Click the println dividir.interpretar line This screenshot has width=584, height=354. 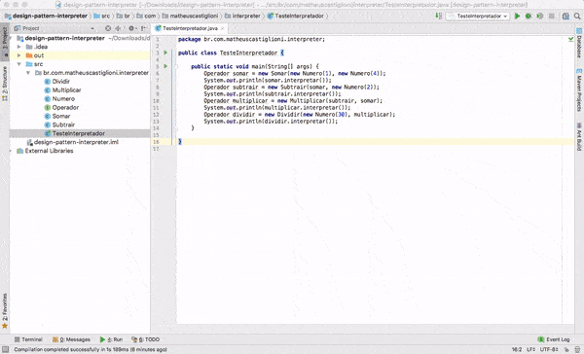point(271,122)
